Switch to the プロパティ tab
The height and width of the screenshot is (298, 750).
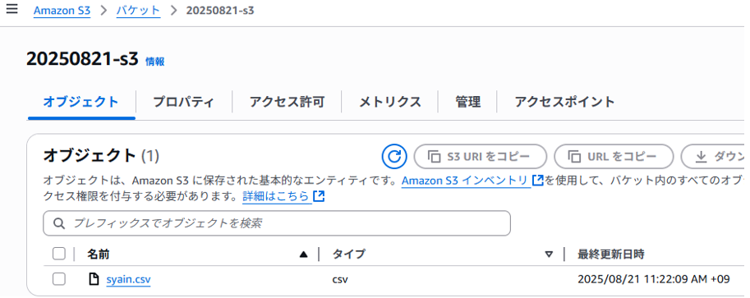point(184,102)
